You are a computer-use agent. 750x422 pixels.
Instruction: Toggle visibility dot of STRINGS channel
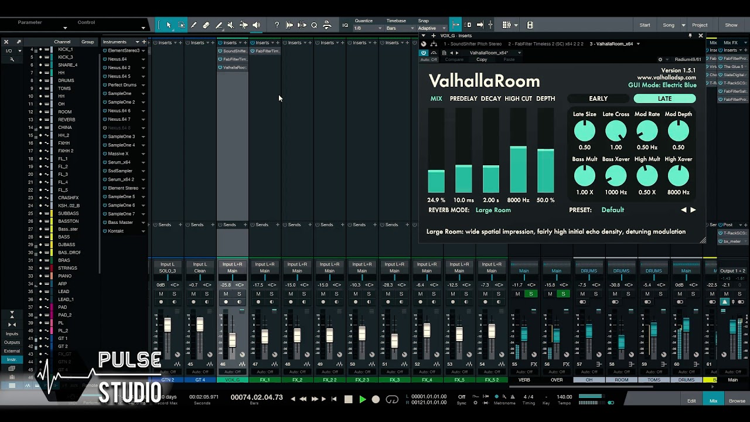(x=40, y=268)
